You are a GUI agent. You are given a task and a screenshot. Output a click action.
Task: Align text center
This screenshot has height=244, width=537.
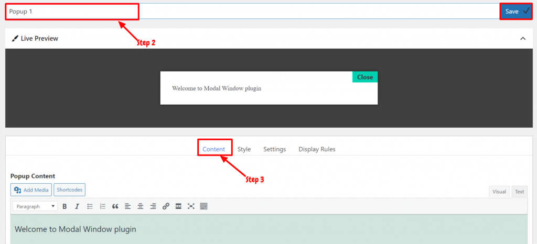tap(141, 206)
